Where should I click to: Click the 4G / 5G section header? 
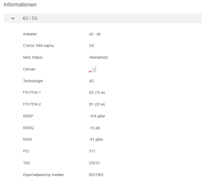point(30,18)
